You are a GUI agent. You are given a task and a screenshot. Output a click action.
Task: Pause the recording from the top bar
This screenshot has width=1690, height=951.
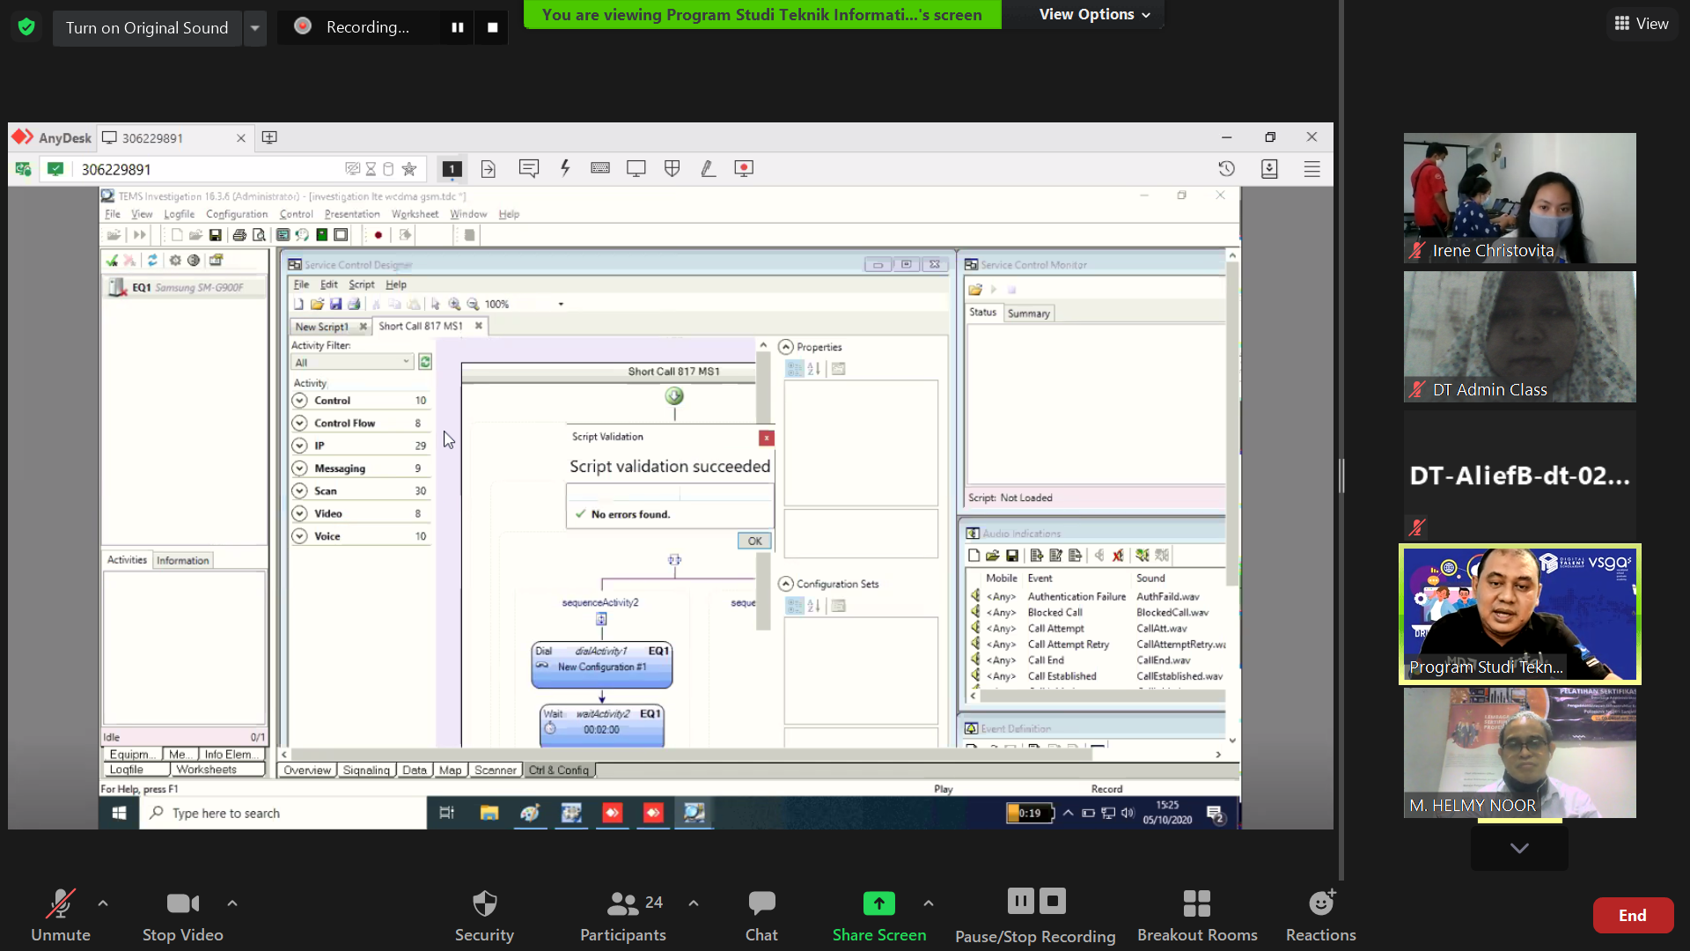pos(458,27)
